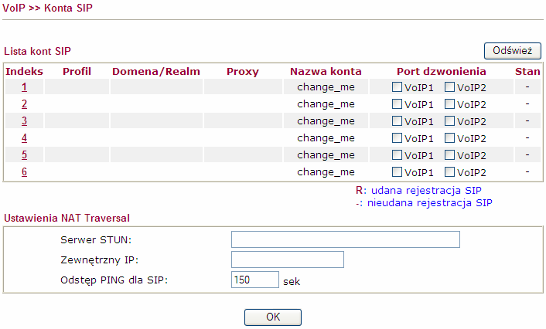This screenshot has width=546, height=329.
Task: Click the Odśwież refresh button
Action: pos(512,51)
